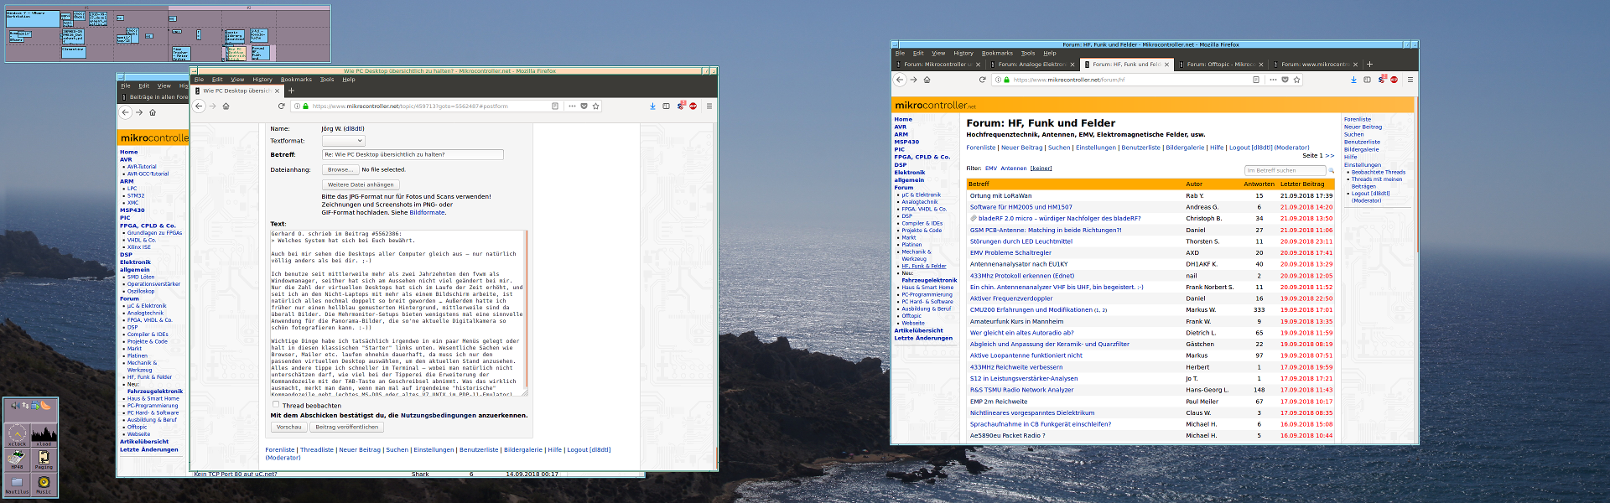Image resolution: width=1610 pixels, height=503 pixels.
Task: Open new tab plus in HF forum window
Action: click(1369, 64)
